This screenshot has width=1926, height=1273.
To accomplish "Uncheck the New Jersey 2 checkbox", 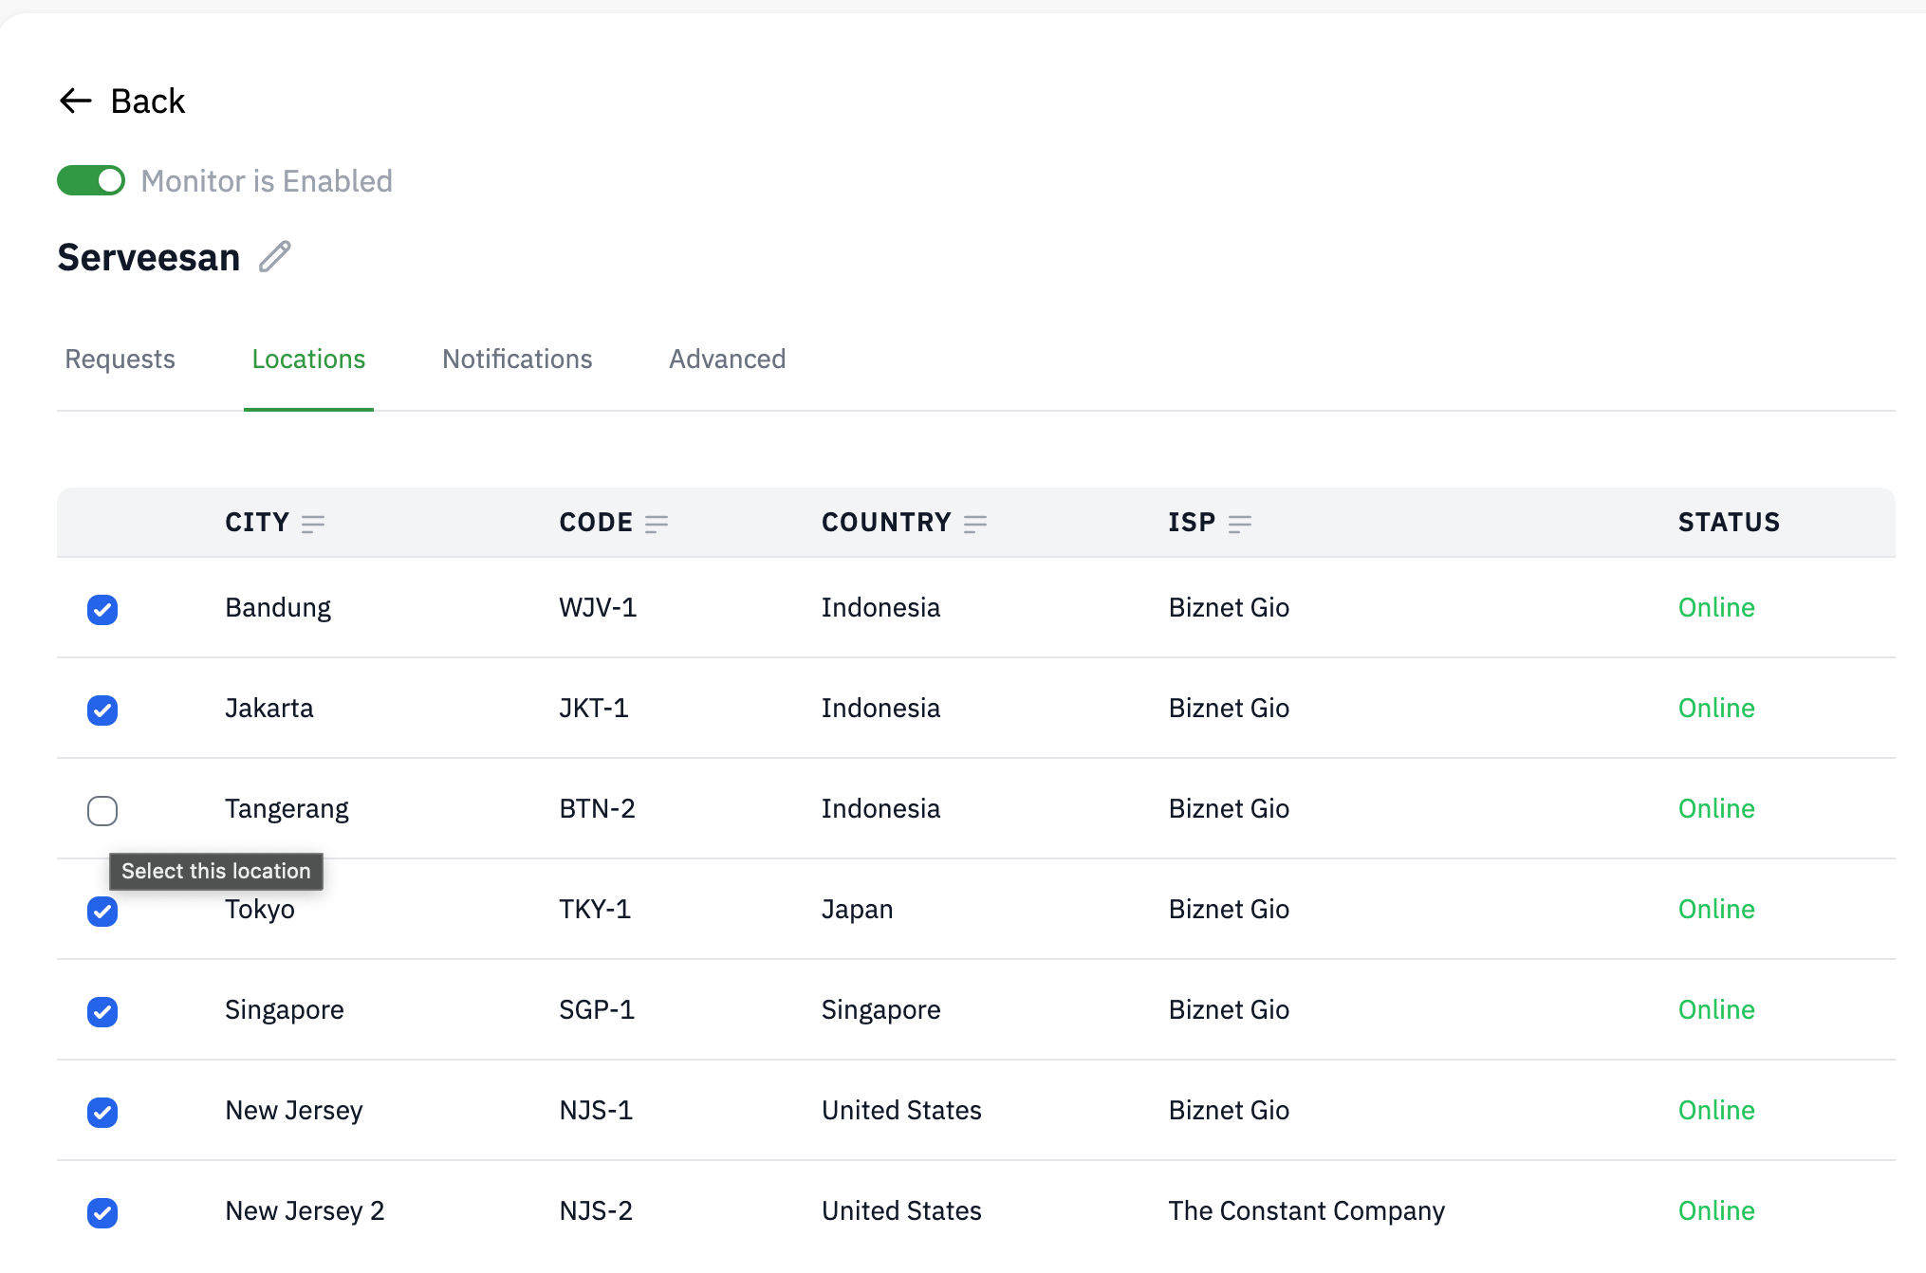I will click(102, 1213).
